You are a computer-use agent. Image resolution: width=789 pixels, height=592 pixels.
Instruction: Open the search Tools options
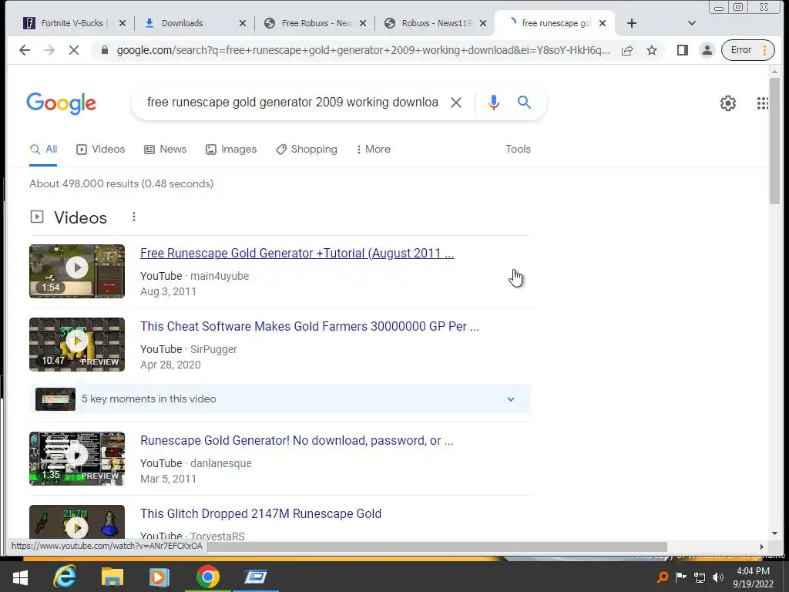tap(518, 149)
